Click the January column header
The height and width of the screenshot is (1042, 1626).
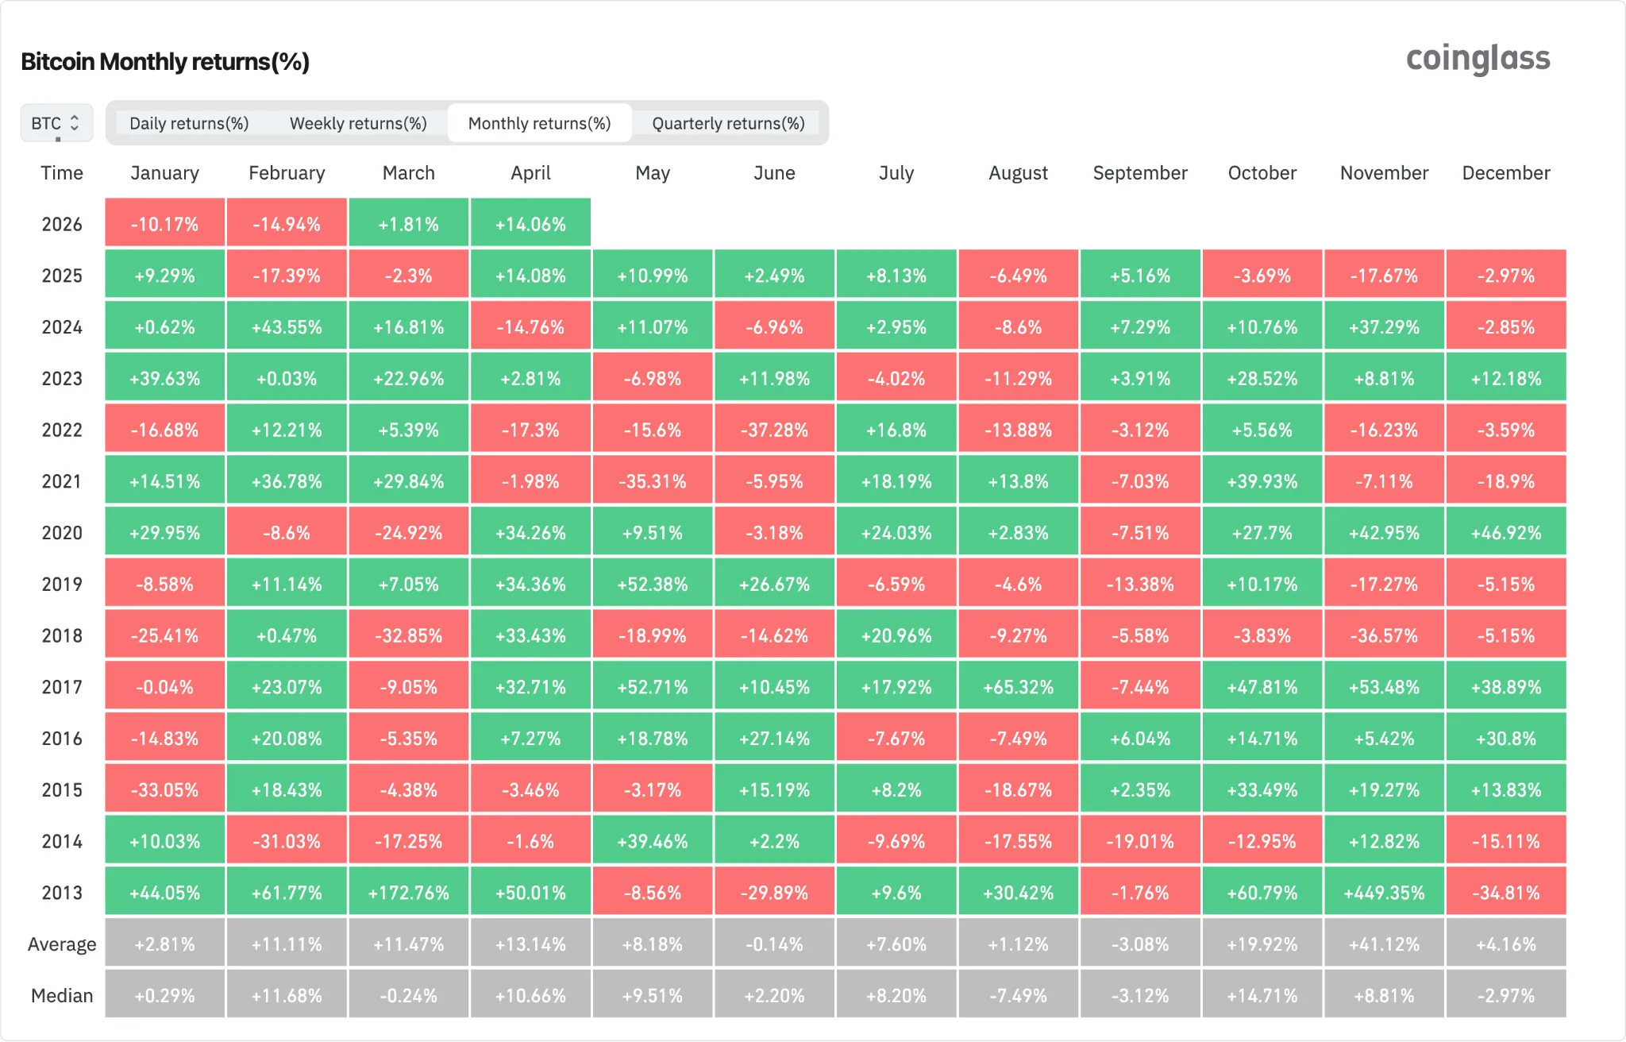point(164,173)
